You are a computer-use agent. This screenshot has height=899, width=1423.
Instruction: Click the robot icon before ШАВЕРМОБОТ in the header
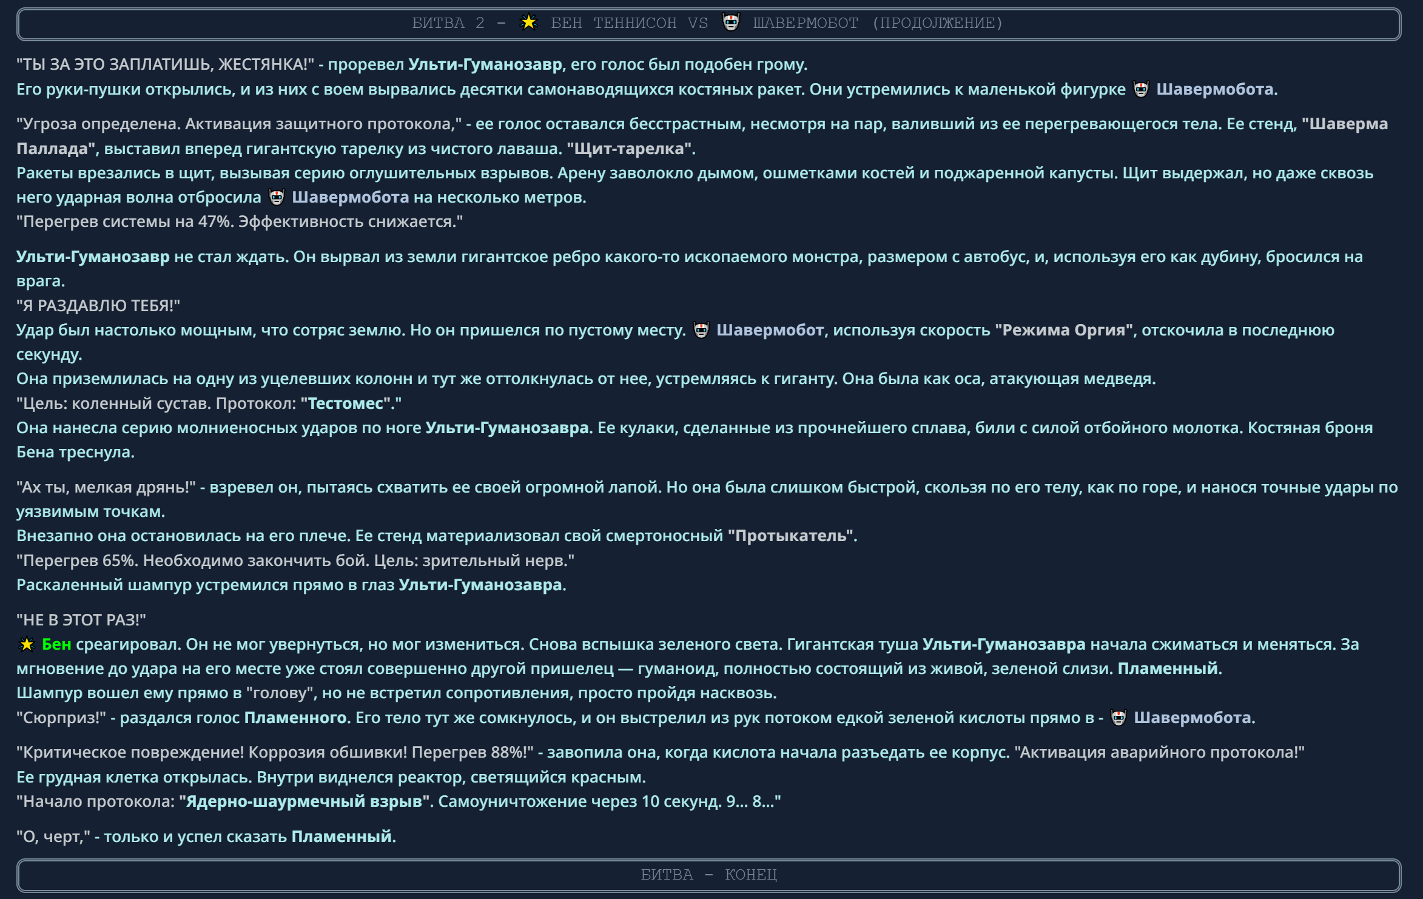pos(731,22)
